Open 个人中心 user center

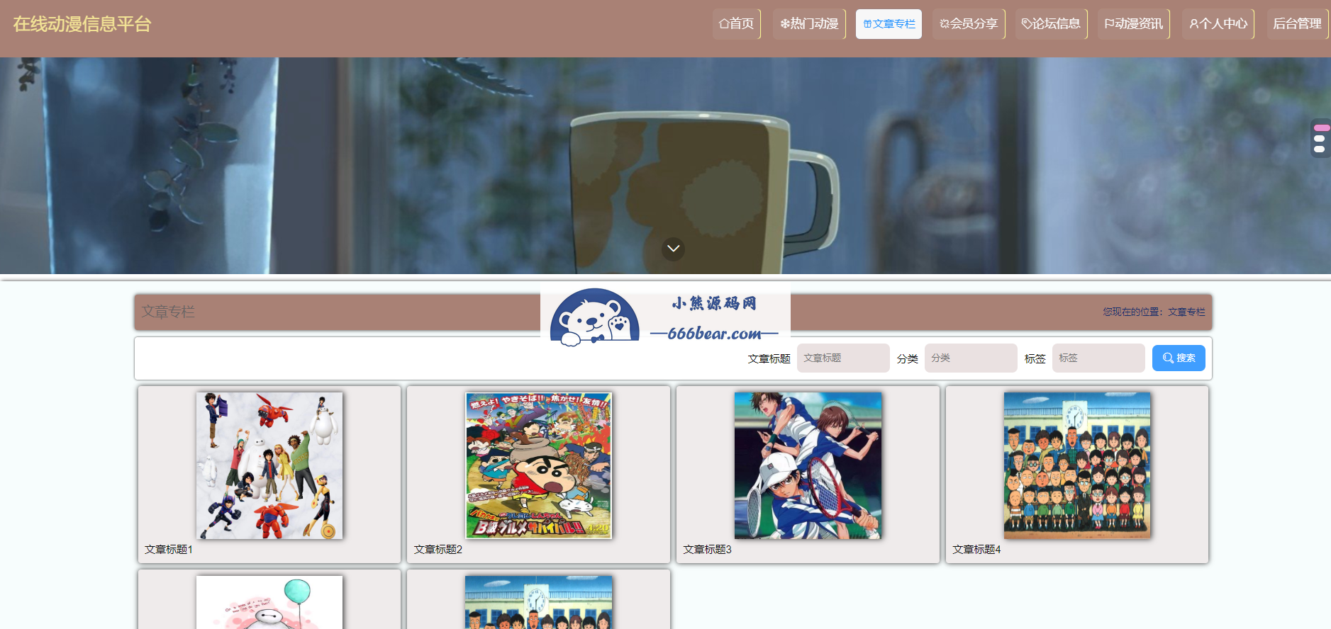(1218, 24)
